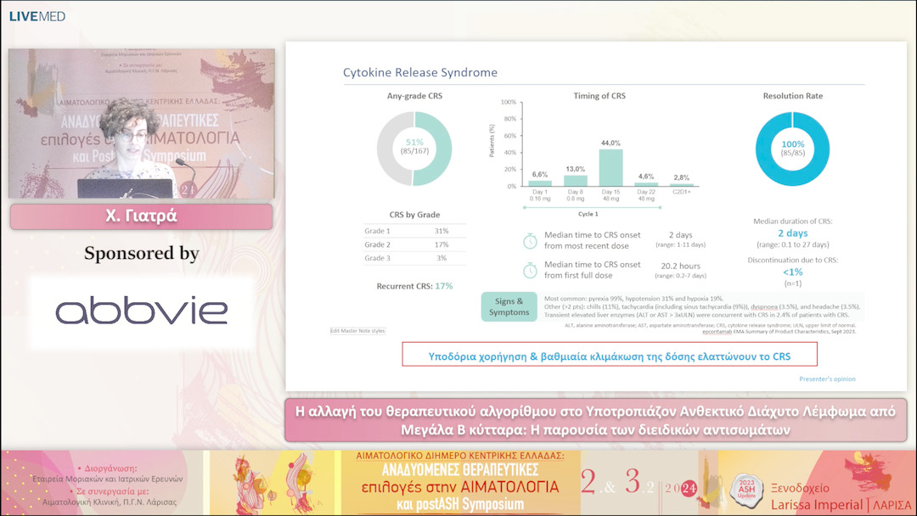
Task: Click the LIVEMED logo
Action: (x=37, y=16)
